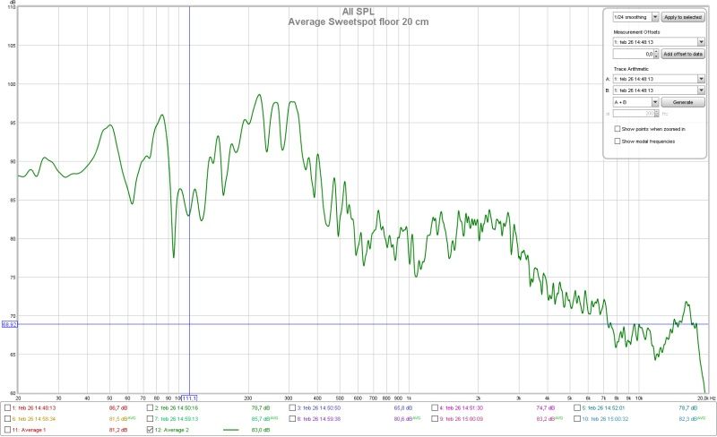
Task: Click the Generate button
Action: coord(683,103)
